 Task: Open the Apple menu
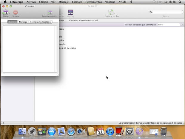[5, 2]
